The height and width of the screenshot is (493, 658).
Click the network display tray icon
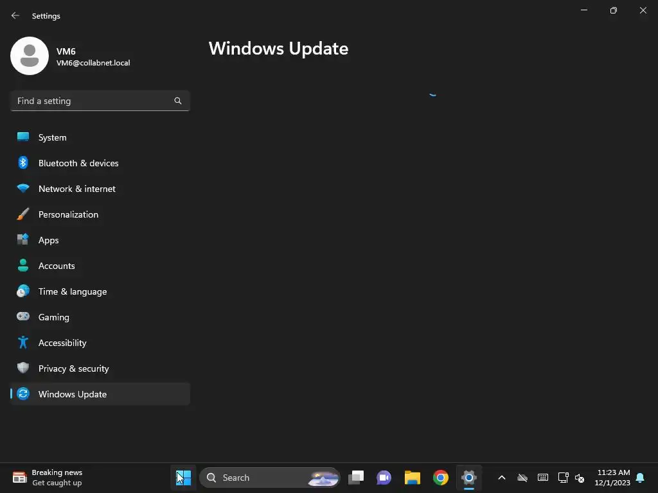pyautogui.click(x=563, y=478)
